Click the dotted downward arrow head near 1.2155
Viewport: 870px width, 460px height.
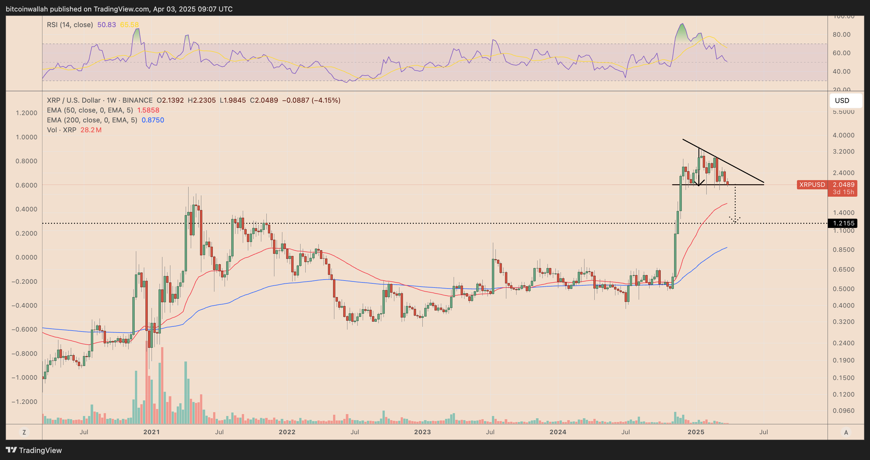pyautogui.click(x=735, y=220)
